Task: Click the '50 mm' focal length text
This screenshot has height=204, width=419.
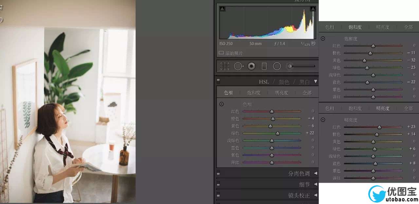Action: pos(256,44)
